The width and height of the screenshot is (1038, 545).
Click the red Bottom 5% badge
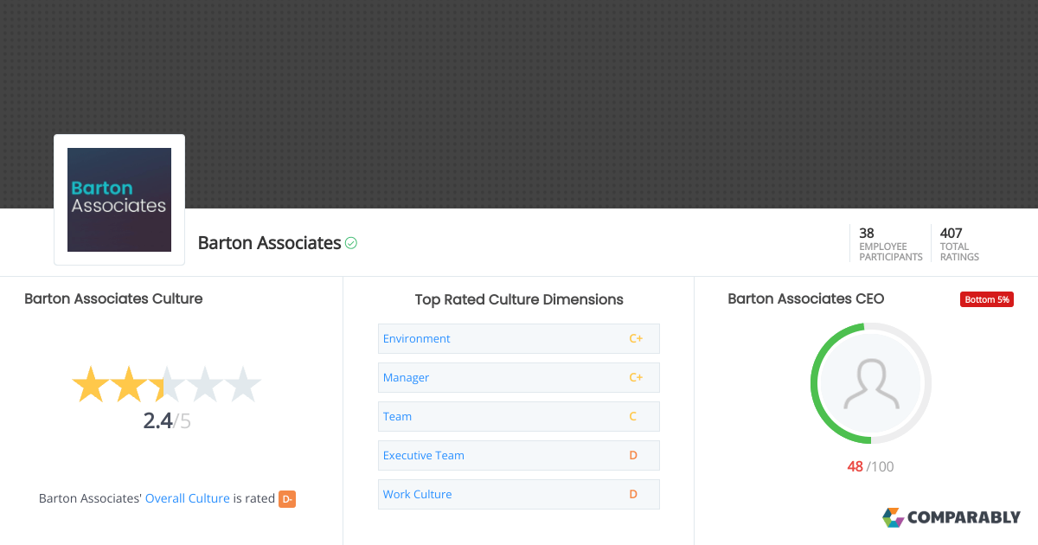point(987,299)
